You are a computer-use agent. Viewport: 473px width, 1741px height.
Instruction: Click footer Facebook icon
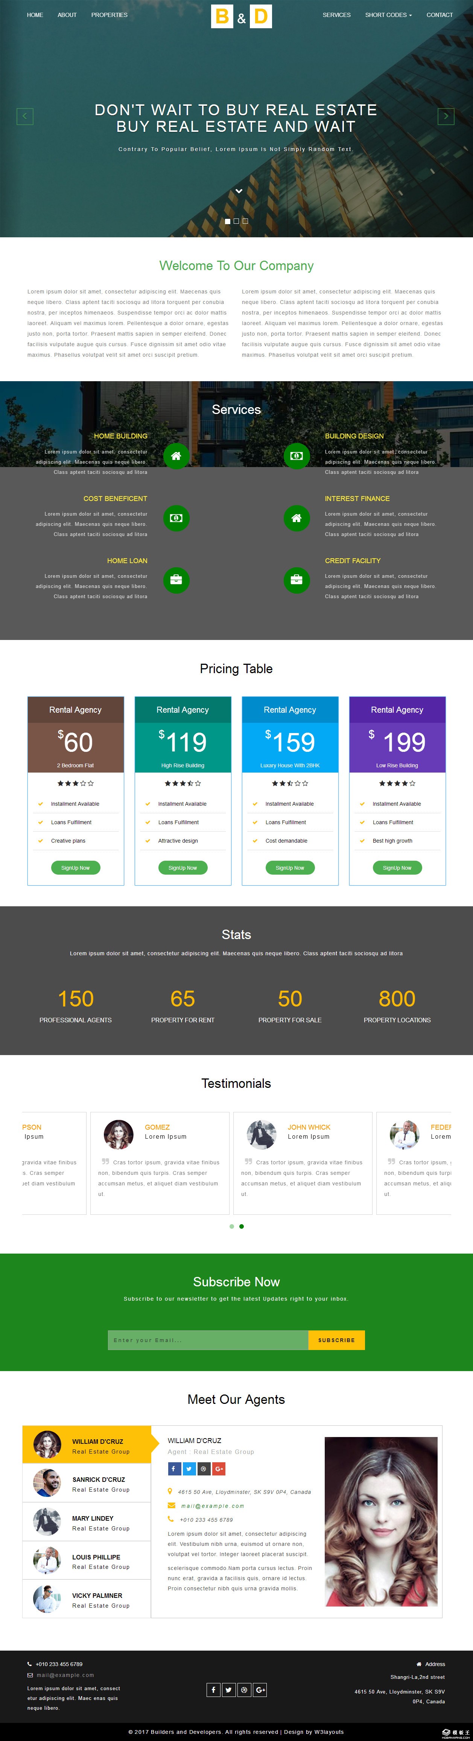[x=213, y=1690]
